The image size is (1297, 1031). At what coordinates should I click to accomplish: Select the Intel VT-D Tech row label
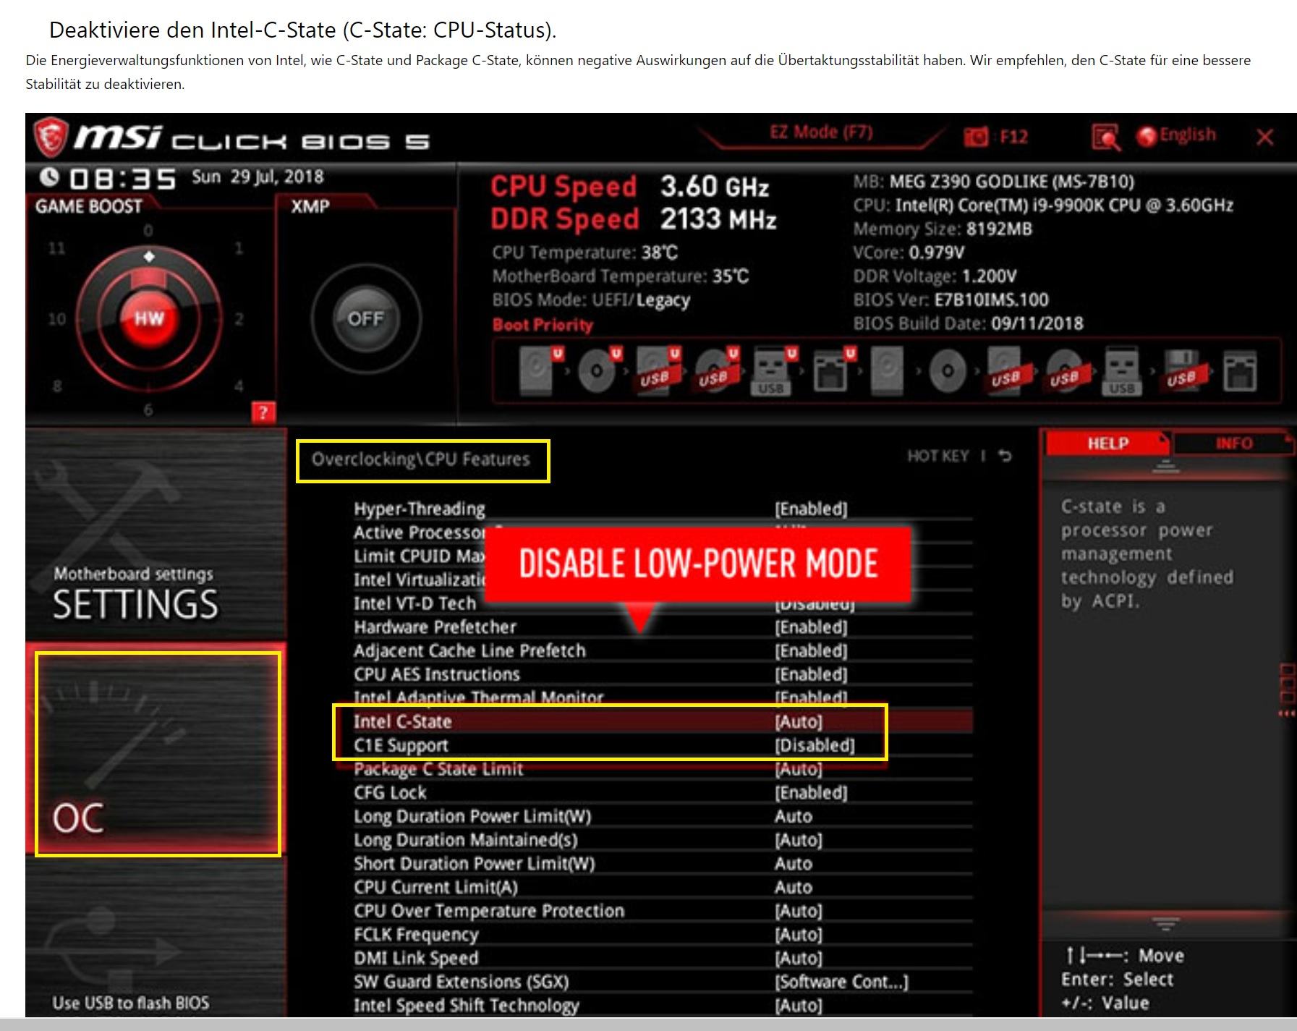pyautogui.click(x=414, y=603)
